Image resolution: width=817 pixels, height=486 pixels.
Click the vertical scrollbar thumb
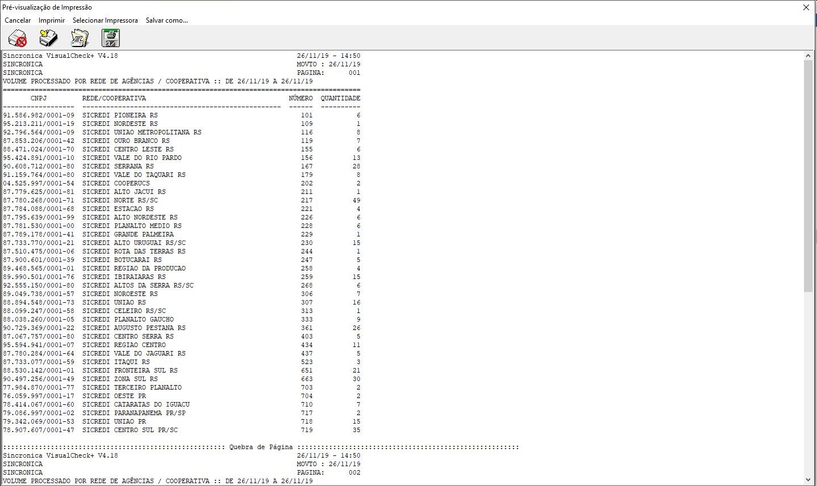808,176
